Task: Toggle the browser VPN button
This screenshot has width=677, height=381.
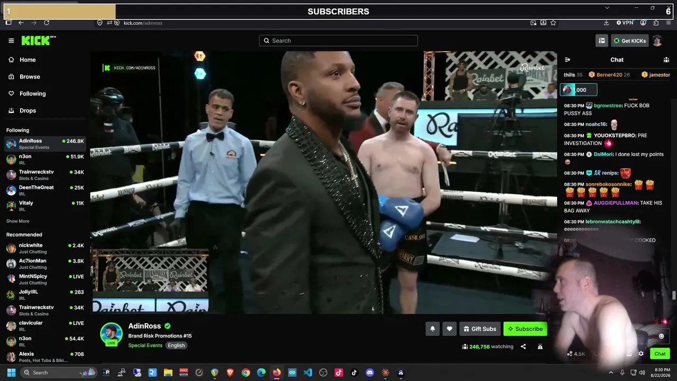Action: point(625,23)
